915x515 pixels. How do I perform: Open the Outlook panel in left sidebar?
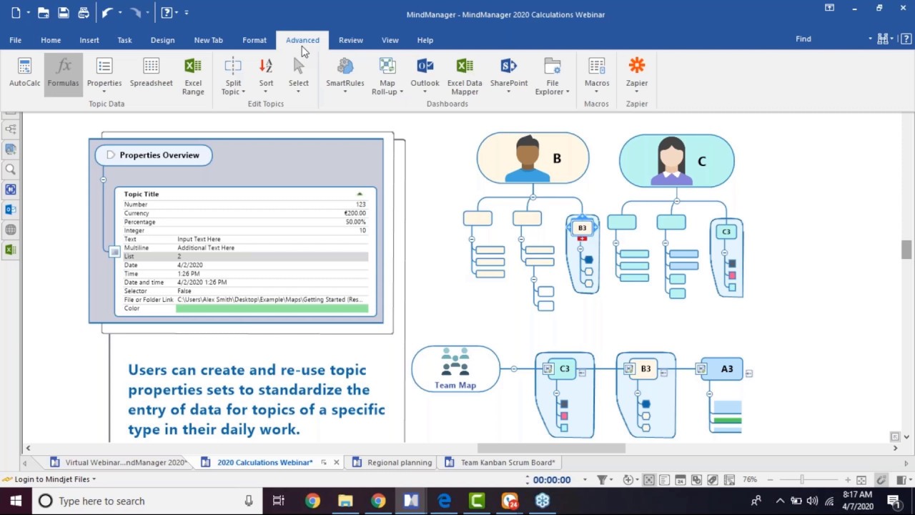[x=11, y=210]
